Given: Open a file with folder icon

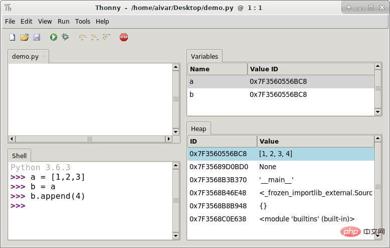Looking at the screenshot, I should (x=25, y=37).
